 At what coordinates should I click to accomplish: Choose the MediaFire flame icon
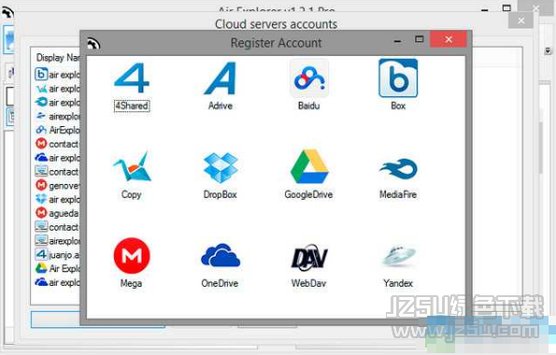coord(398,168)
